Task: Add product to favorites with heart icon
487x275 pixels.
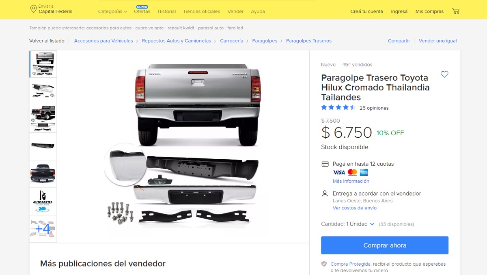Action: (444, 74)
